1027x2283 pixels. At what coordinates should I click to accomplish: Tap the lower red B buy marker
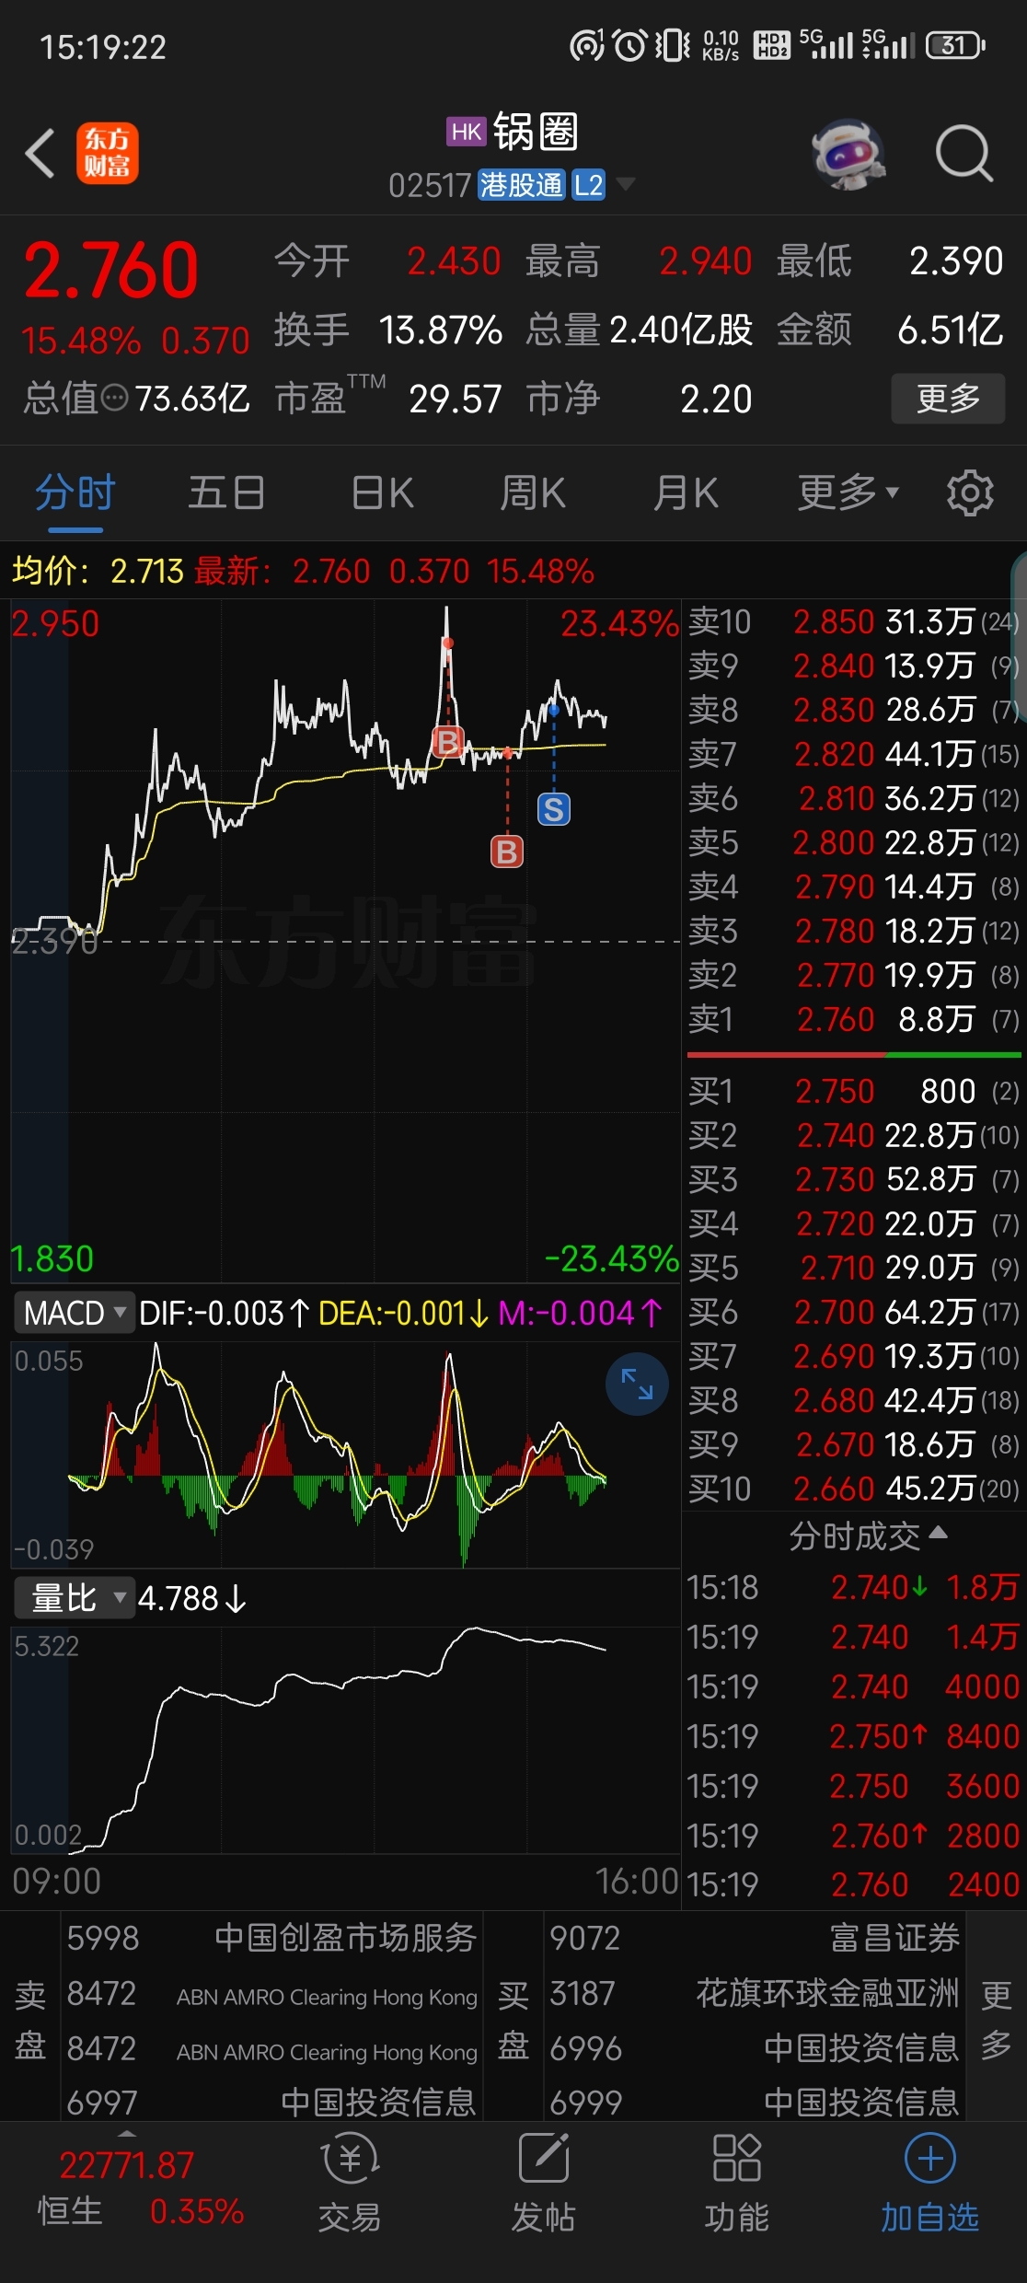[507, 852]
